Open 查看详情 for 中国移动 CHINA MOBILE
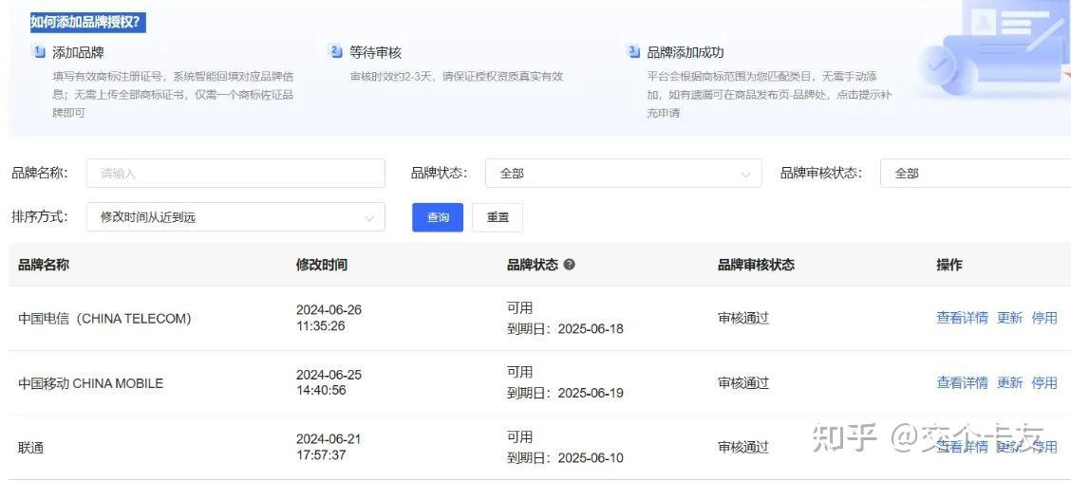 coord(962,382)
